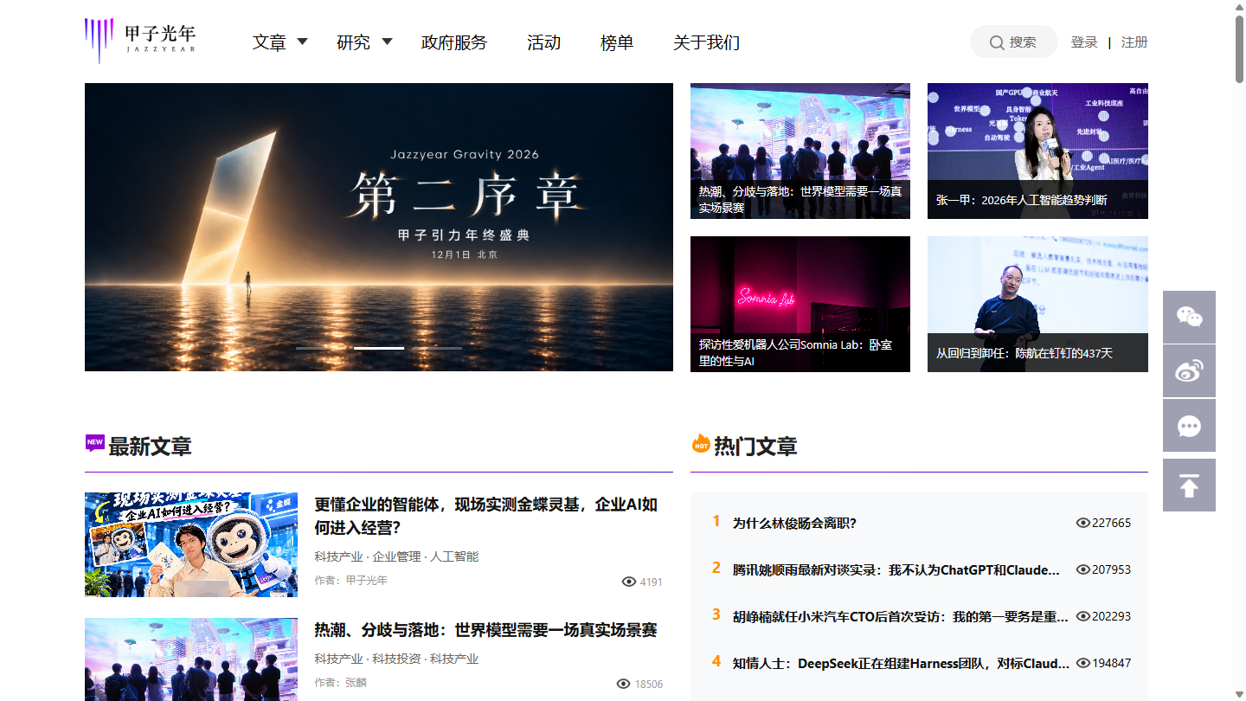Image resolution: width=1246 pixels, height=701 pixels.
Task: Click the 企业管理 tag under first article
Action: pos(396,556)
